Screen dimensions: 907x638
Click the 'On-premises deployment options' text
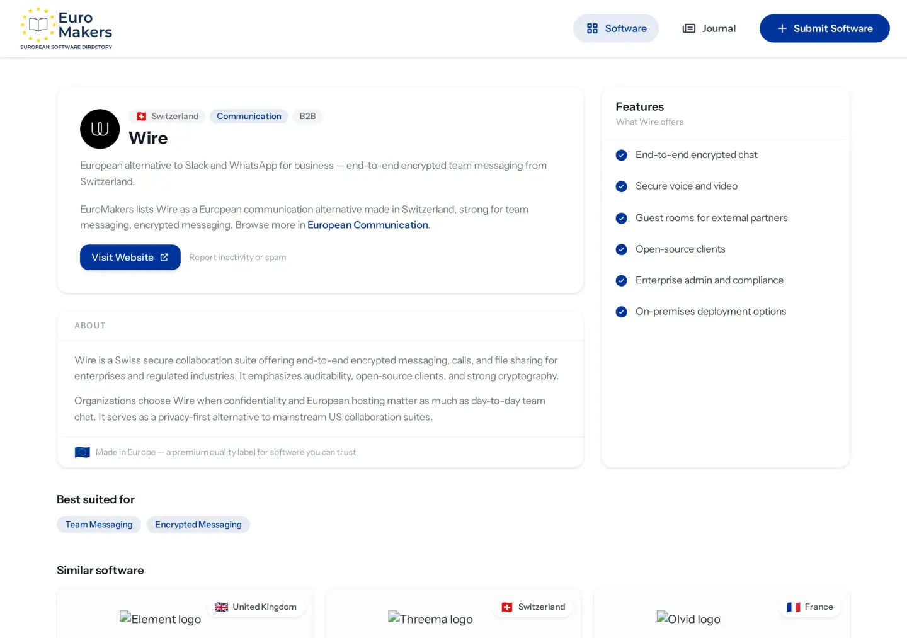pos(710,312)
